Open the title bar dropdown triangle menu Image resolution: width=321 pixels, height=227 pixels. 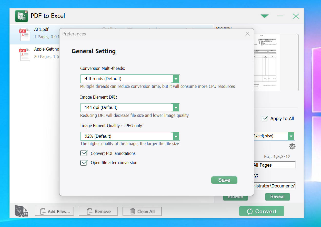point(264,16)
